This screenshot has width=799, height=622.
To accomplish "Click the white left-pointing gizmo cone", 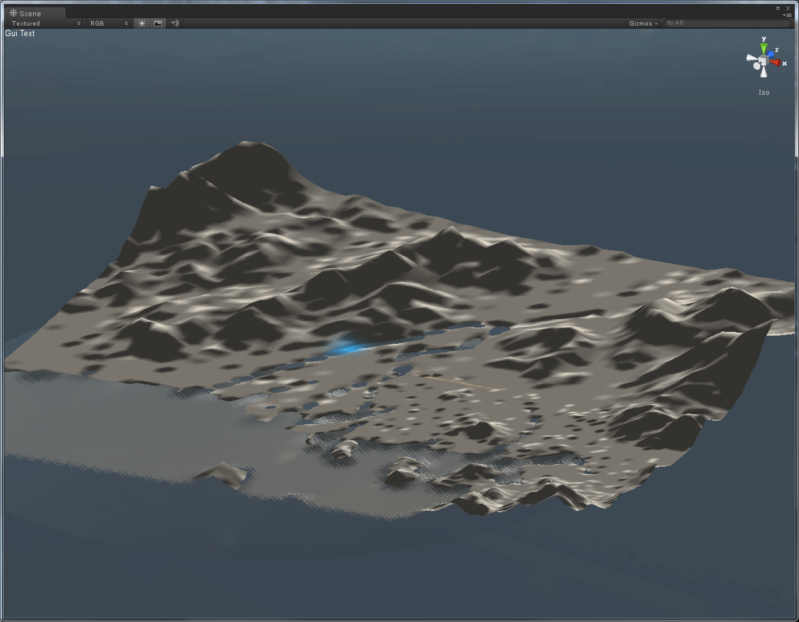I will coord(752,59).
